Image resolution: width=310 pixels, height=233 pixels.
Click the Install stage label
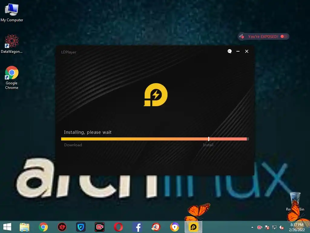tap(208, 145)
